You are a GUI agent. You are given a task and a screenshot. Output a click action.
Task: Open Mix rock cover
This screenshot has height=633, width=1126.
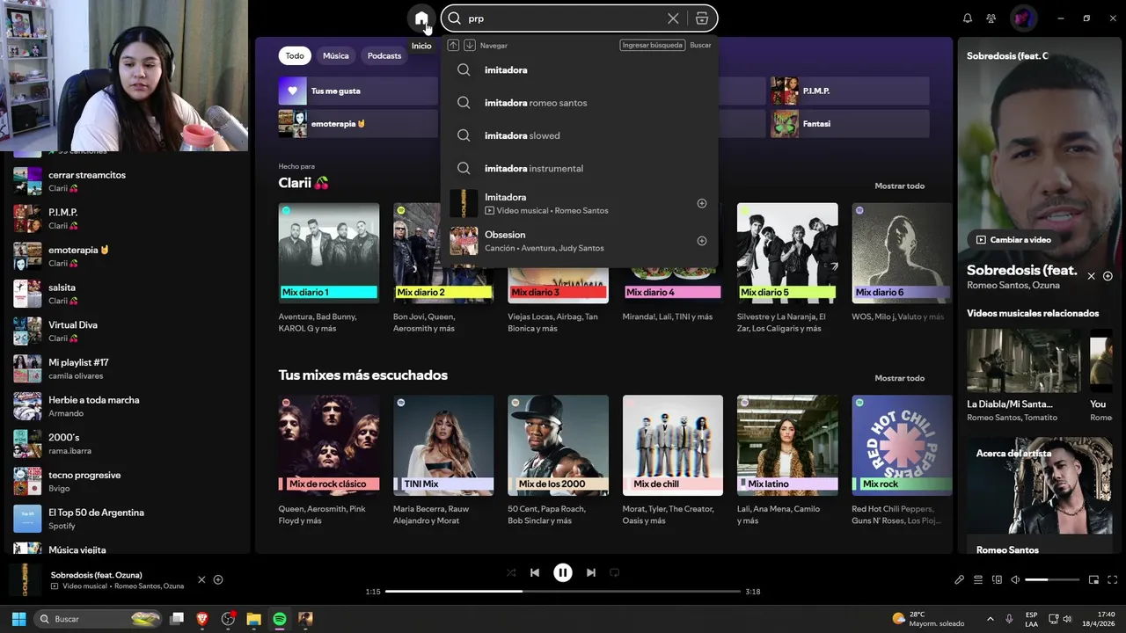[902, 445]
